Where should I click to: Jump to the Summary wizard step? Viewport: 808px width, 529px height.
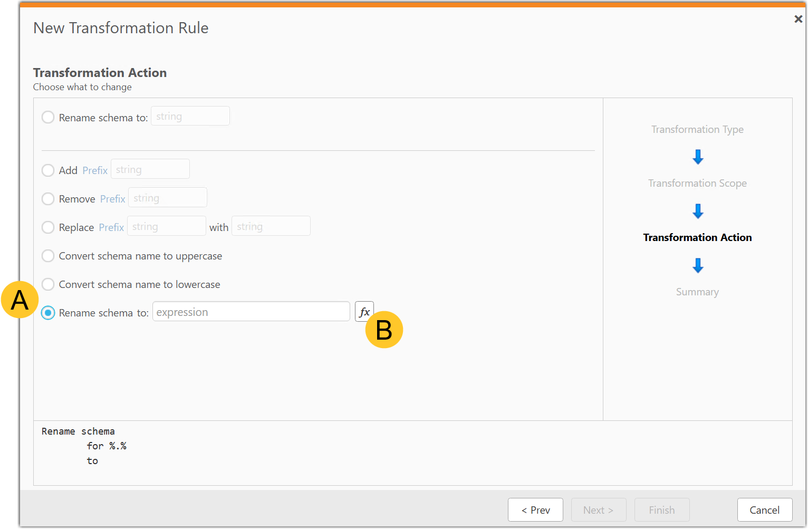697,292
